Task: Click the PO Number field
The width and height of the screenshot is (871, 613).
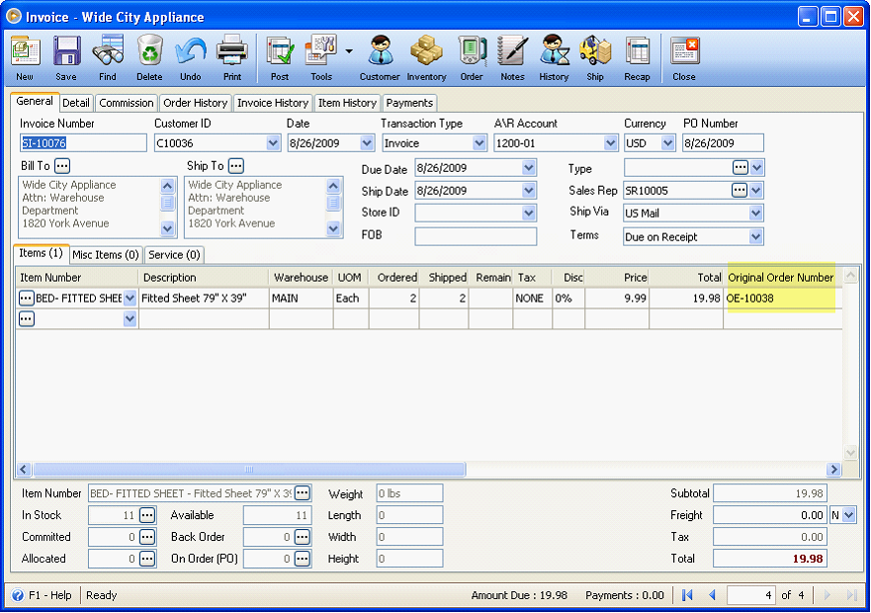Action: [x=724, y=142]
